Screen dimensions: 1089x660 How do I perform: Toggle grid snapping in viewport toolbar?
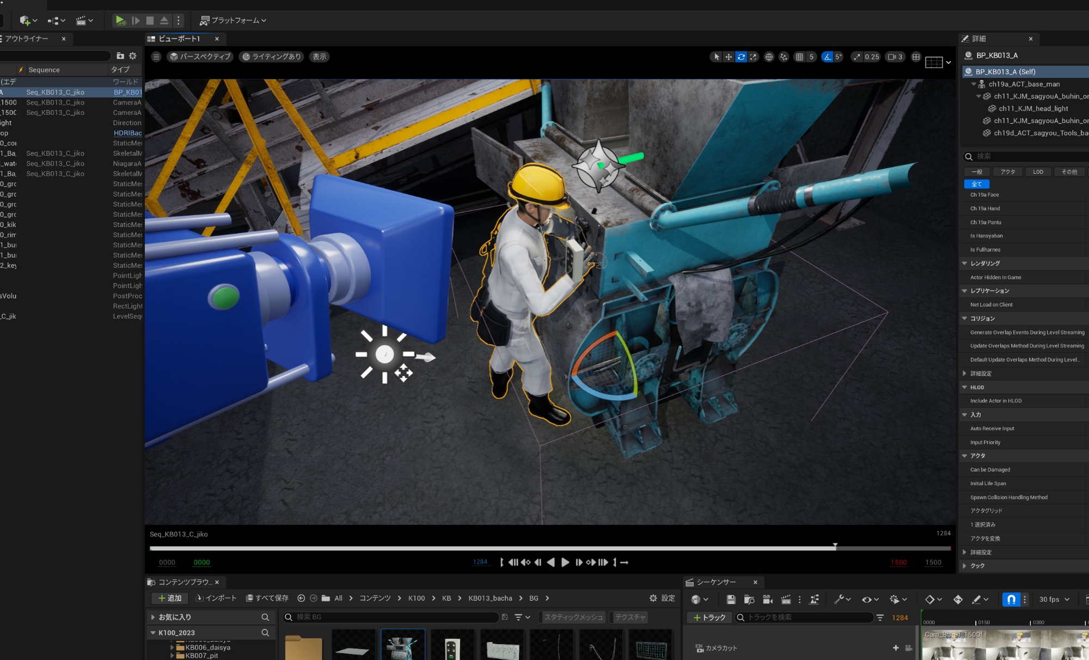(x=799, y=57)
